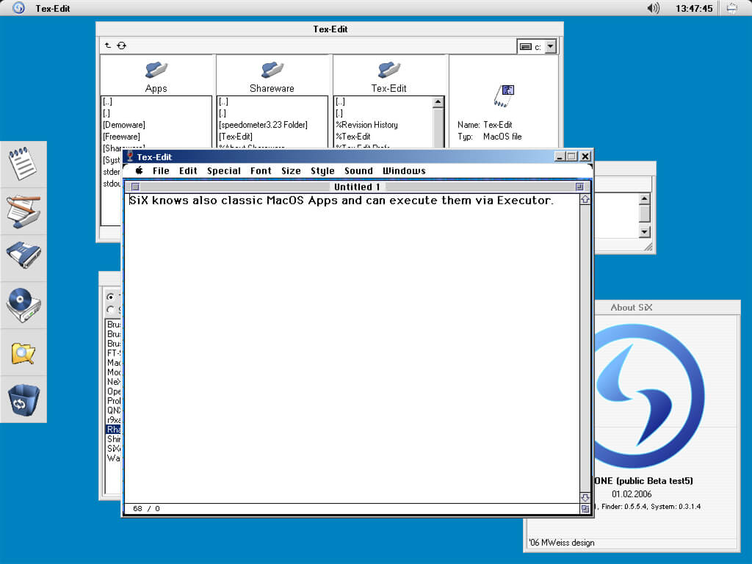Select the second radio button in lower-left window

click(x=110, y=310)
